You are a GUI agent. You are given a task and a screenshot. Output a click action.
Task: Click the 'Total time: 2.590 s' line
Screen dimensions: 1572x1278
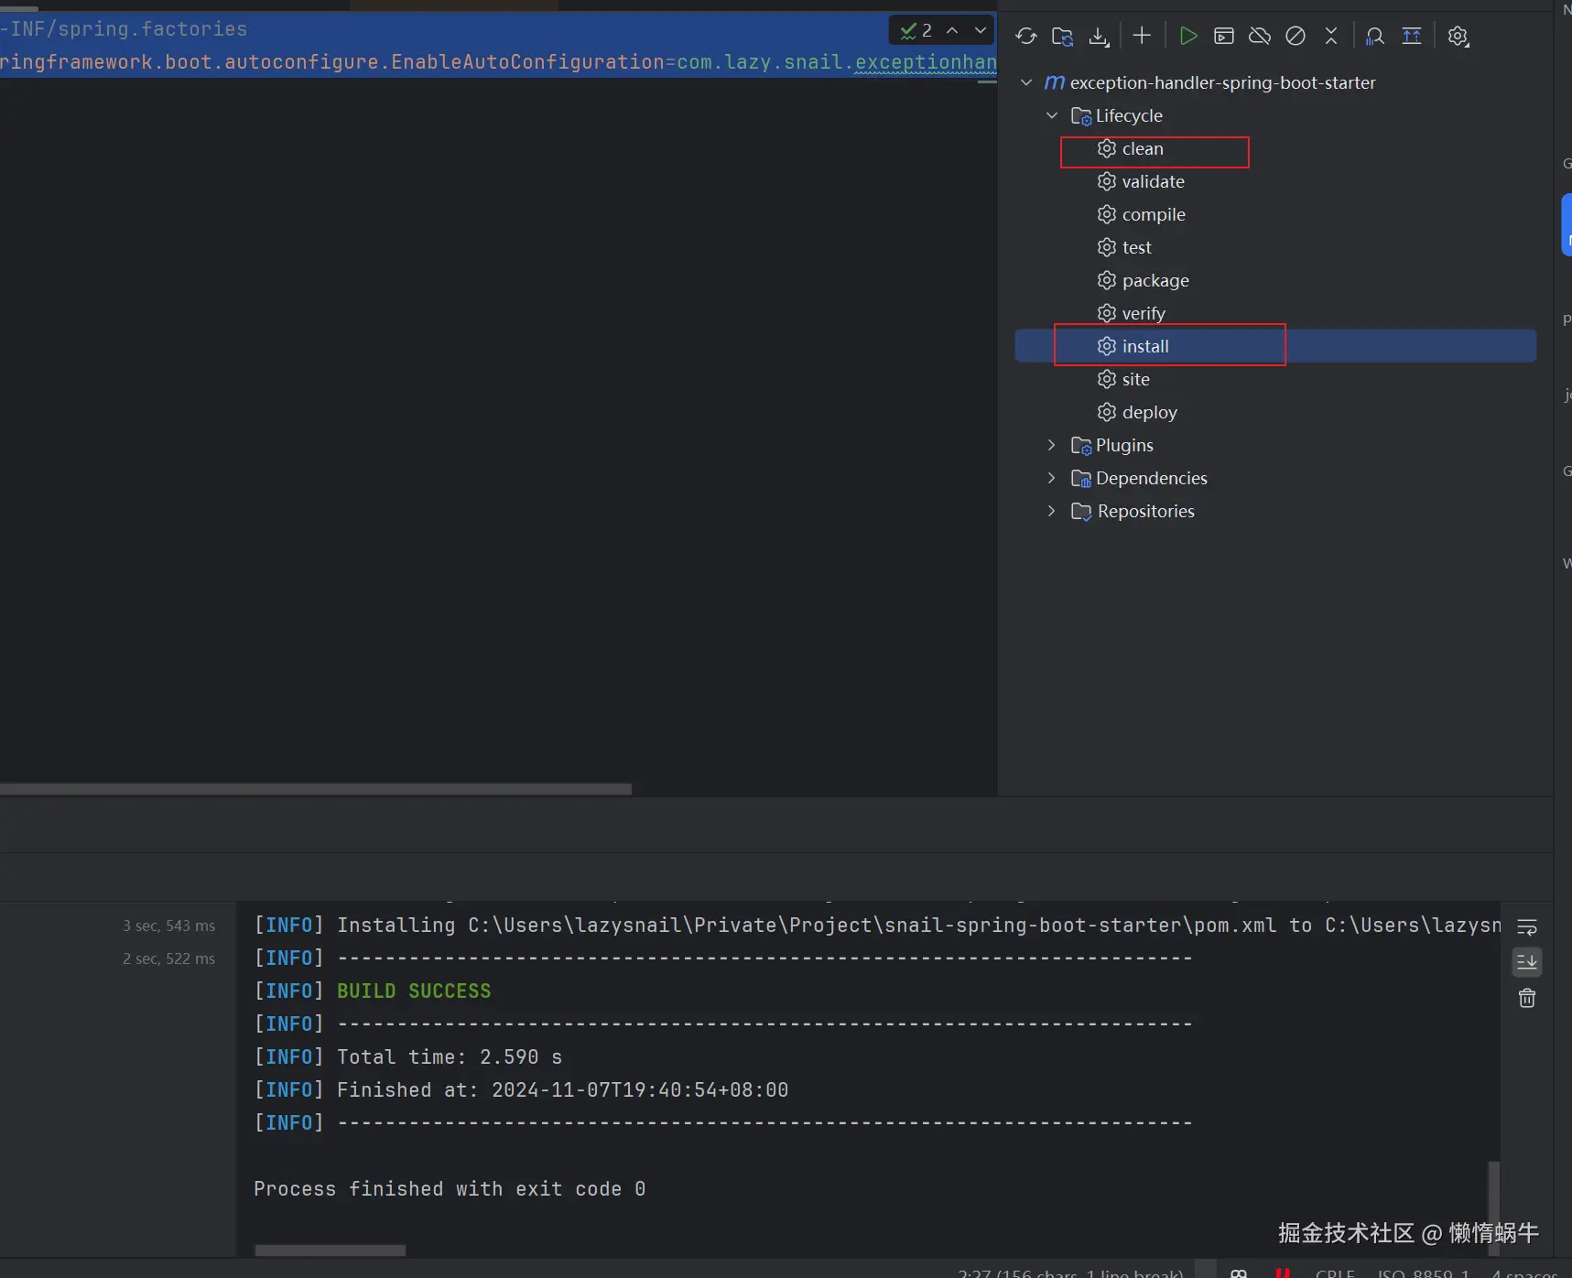click(450, 1056)
